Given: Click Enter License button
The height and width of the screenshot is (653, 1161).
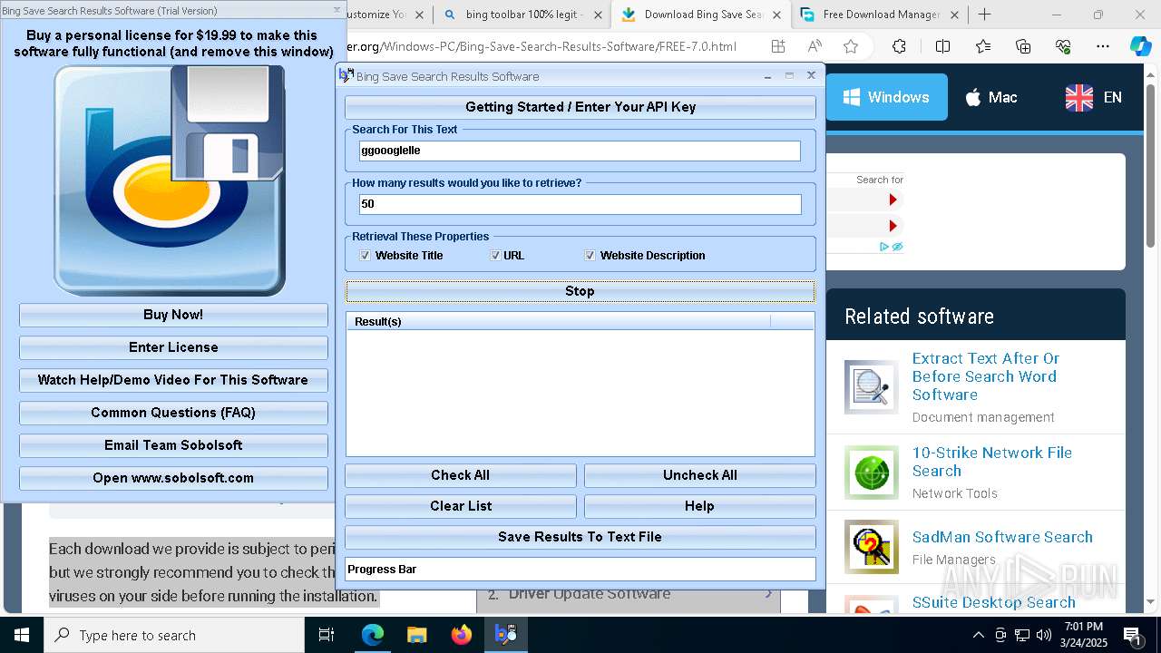Looking at the screenshot, I should 173,347.
